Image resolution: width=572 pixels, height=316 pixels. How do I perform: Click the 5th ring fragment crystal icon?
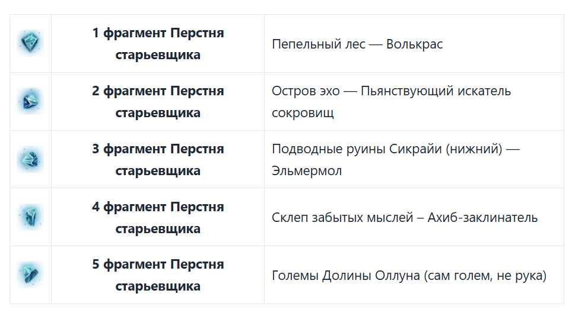[30, 275]
